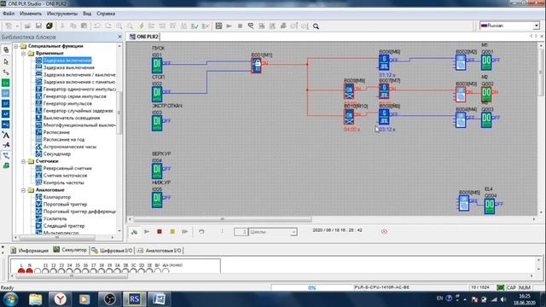Switch to the Аналоговые I/O tab
The image size is (546, 307).
pos(159,250)
